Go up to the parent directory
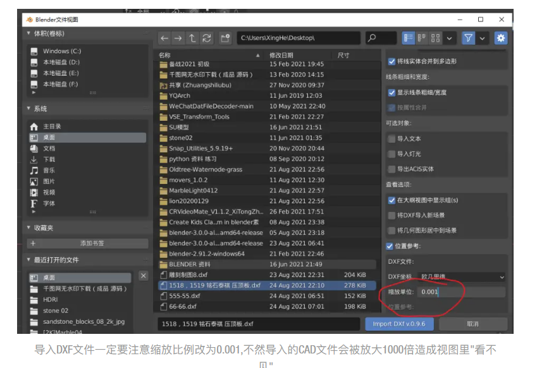Screen dimensions: 537x368 point(192,38)
